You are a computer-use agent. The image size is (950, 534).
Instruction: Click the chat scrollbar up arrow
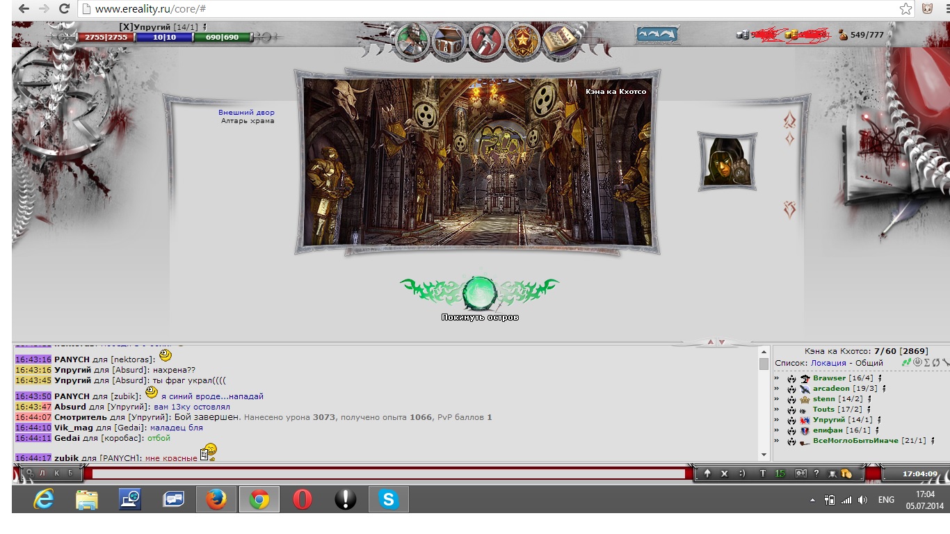point(764,353)
